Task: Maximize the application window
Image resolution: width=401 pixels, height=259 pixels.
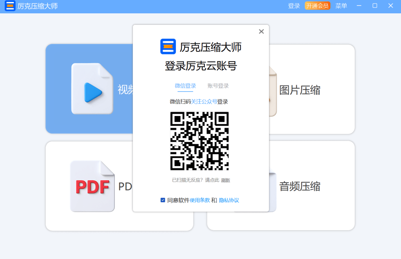Action: (375, 5)
